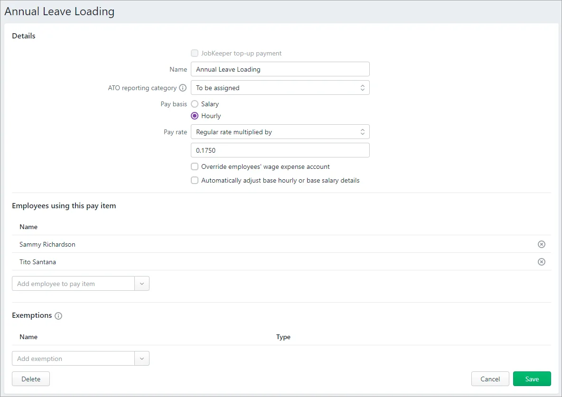Click the 0.1750 multiplier value field

tap(280, 150)
